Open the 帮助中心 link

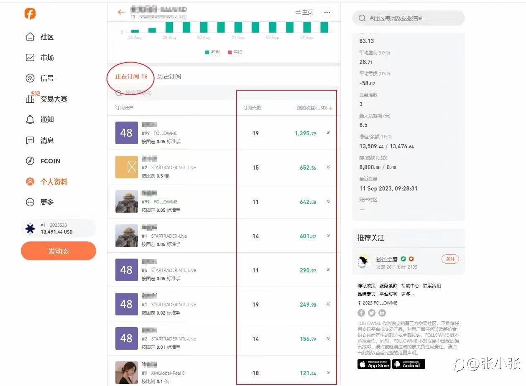[x=410, y=286]
